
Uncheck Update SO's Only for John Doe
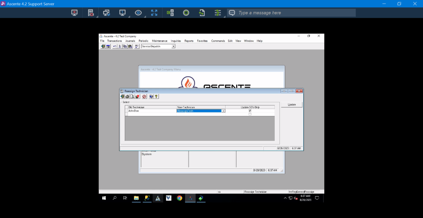250,111
